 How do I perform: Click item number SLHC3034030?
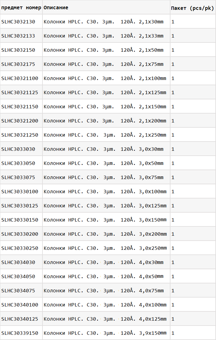[x=18, y=262]
